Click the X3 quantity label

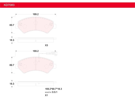pos(46,45)
